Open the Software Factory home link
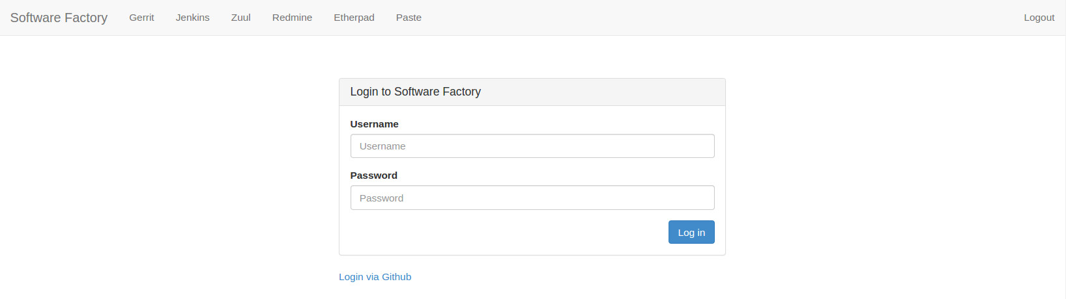1066x299 pixels. pos(59,18)
